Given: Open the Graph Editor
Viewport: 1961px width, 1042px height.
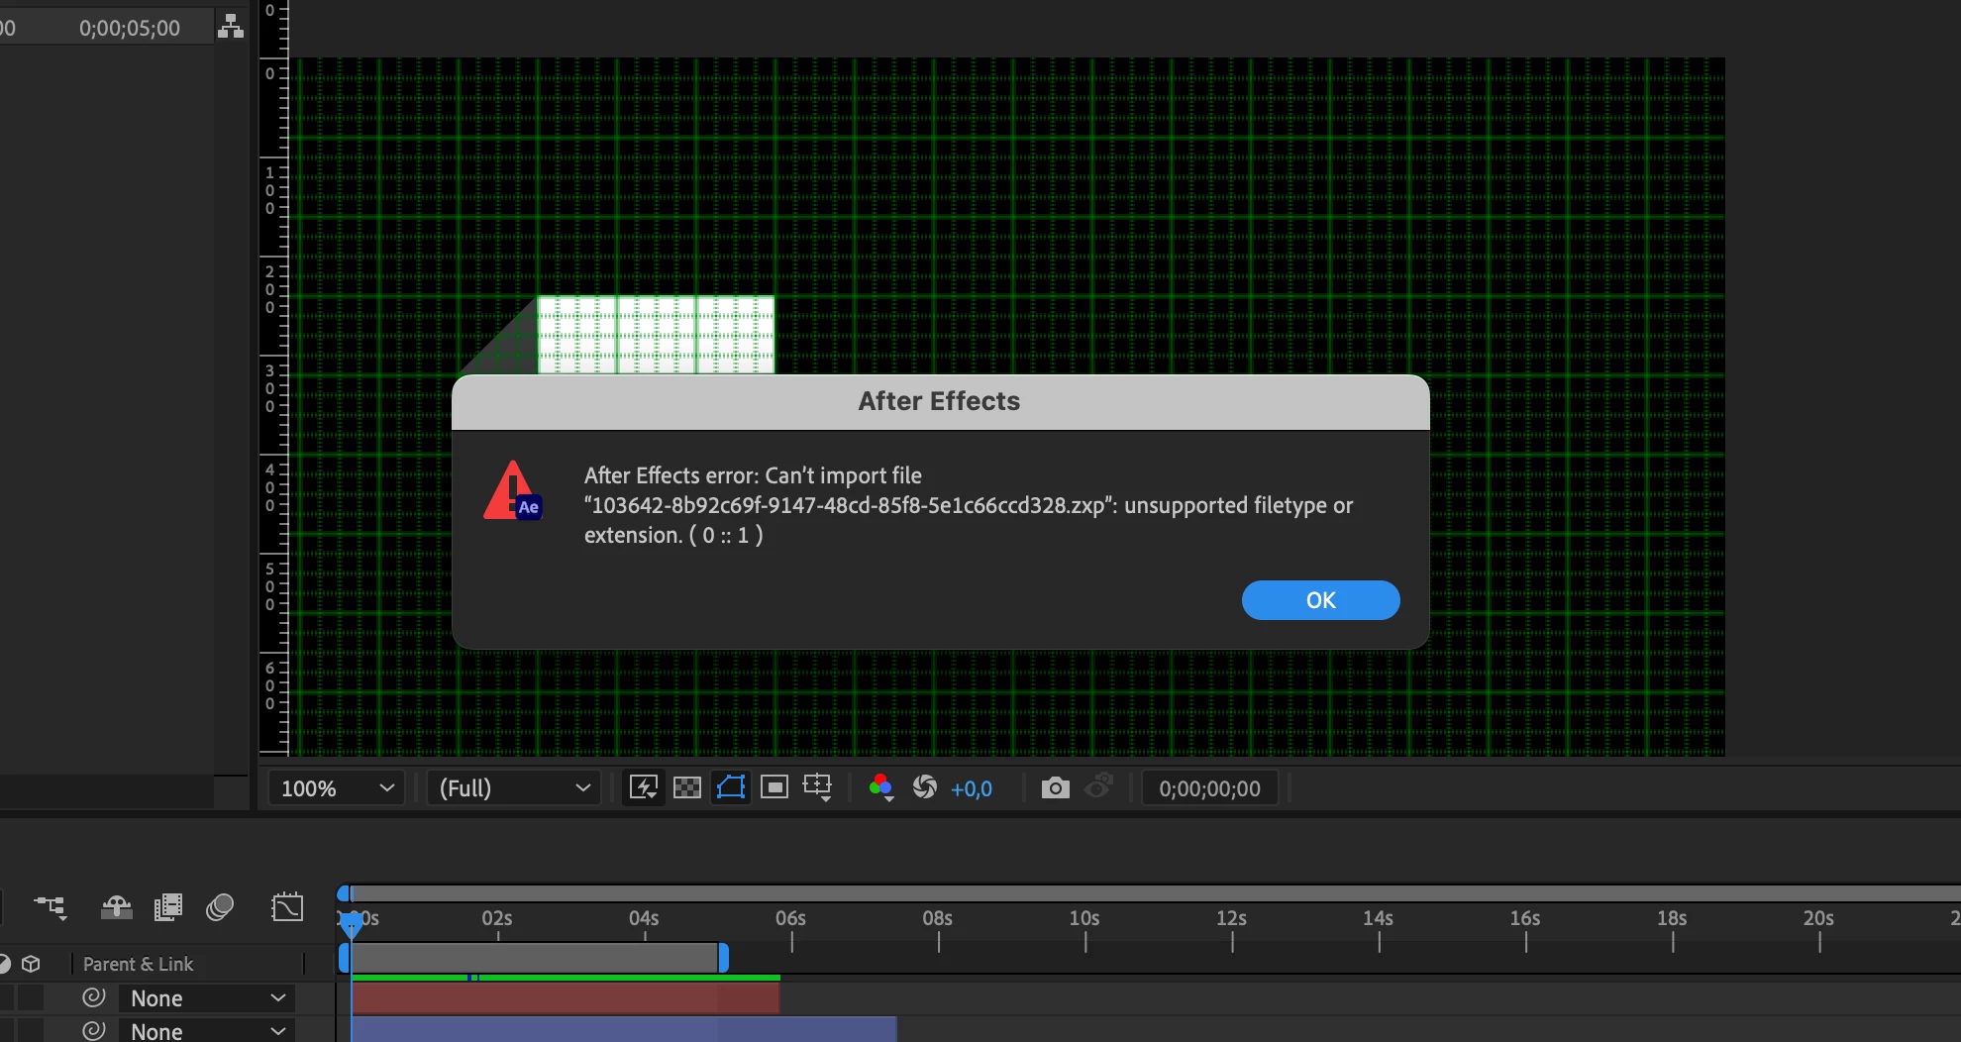Looking at the screenshot, I should point(287,906).
